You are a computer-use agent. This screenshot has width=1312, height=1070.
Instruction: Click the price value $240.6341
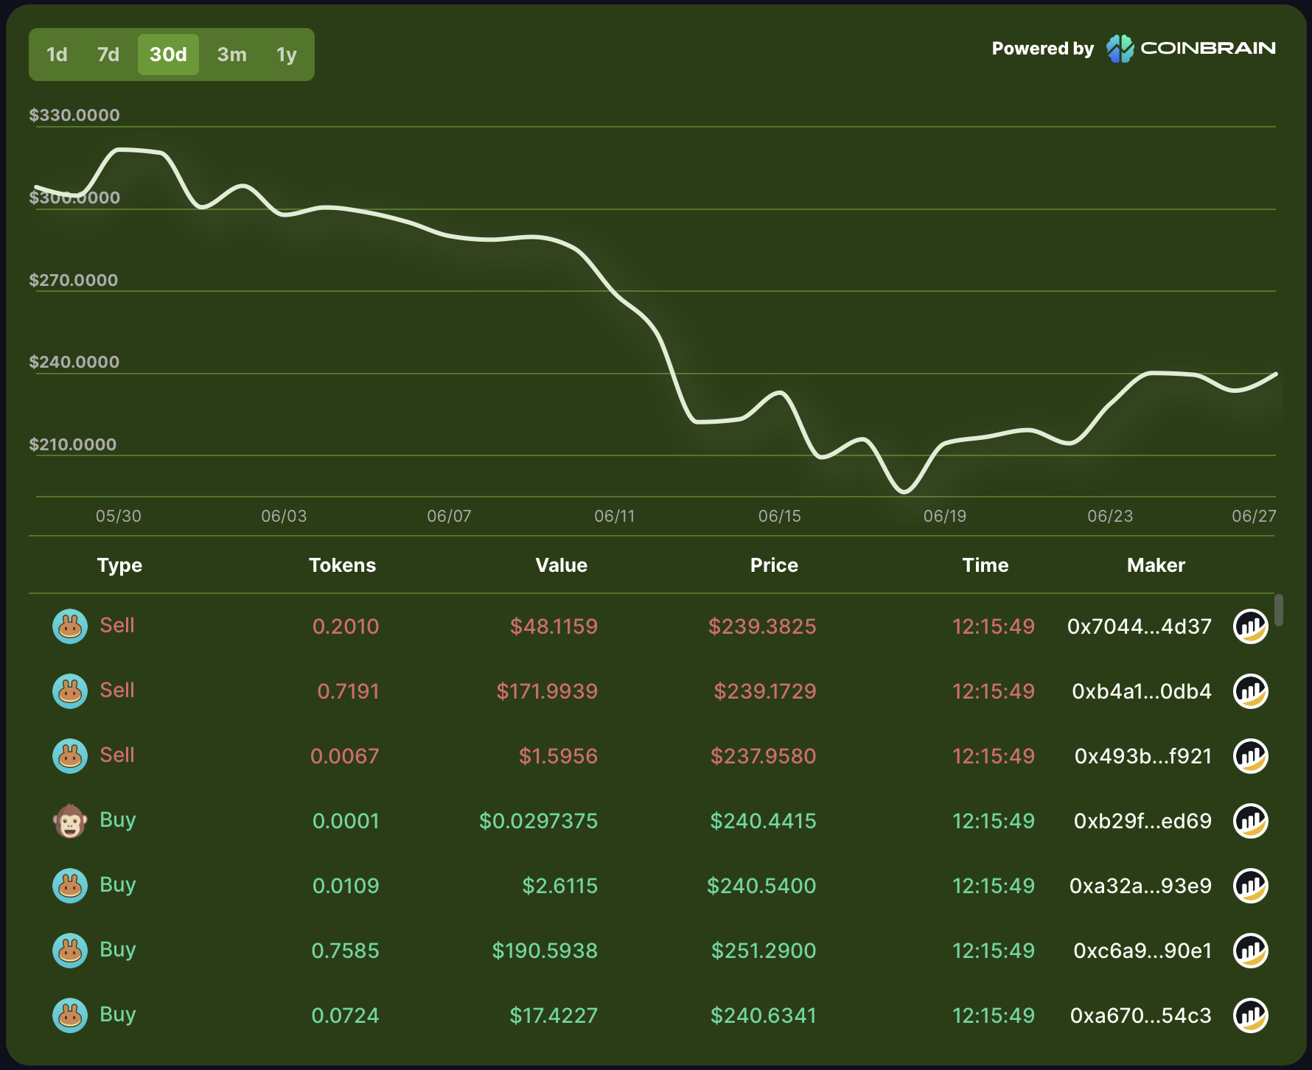tap(763, 1015)
